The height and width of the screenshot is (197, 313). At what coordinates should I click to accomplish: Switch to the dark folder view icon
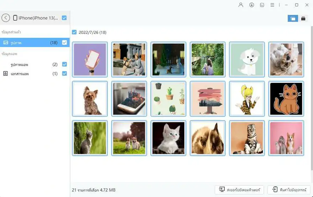point(303,18)
